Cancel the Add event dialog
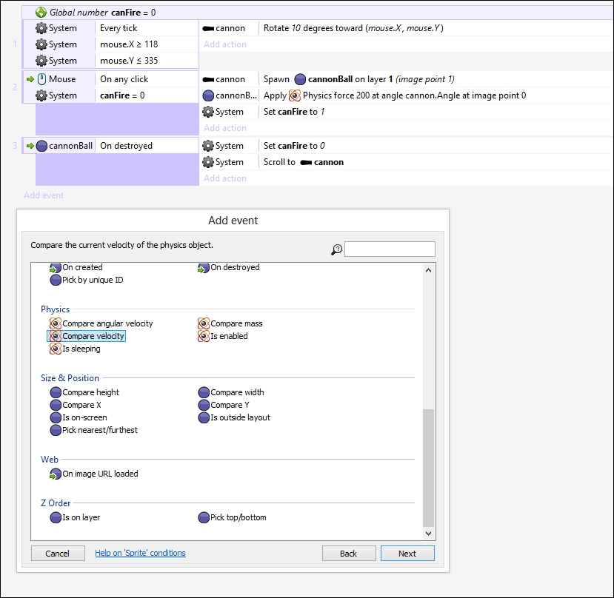614x598 pixels. point(58,554)
